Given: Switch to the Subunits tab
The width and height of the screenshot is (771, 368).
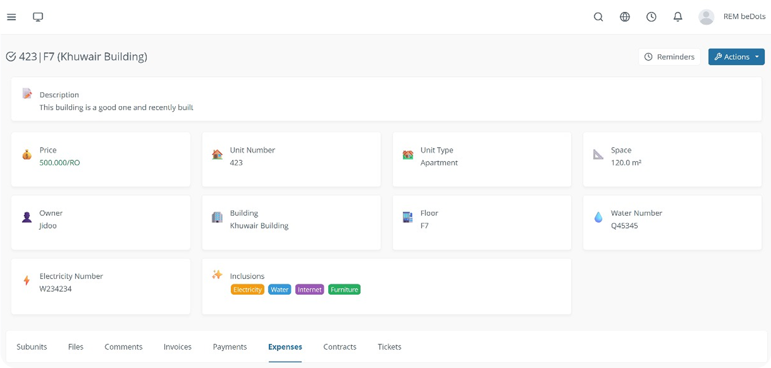Looking at the screenshot, I should click(x=32, y=347).
